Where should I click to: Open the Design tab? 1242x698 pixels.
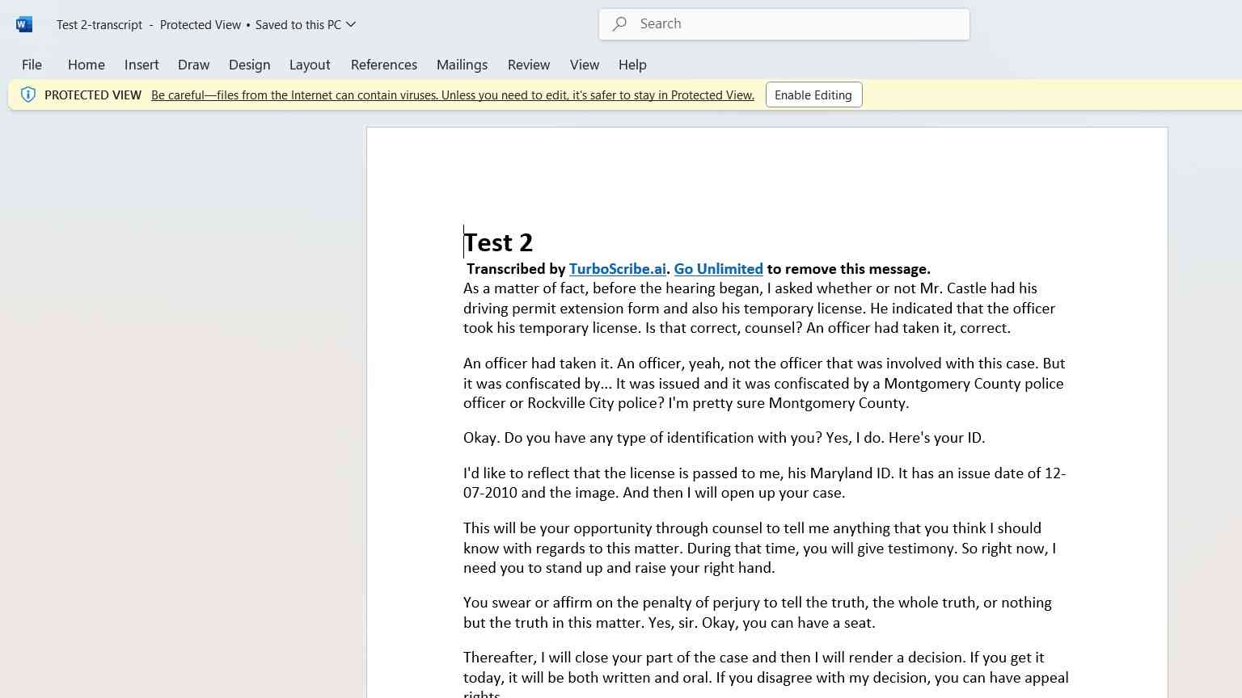click(x=249, y=65)
